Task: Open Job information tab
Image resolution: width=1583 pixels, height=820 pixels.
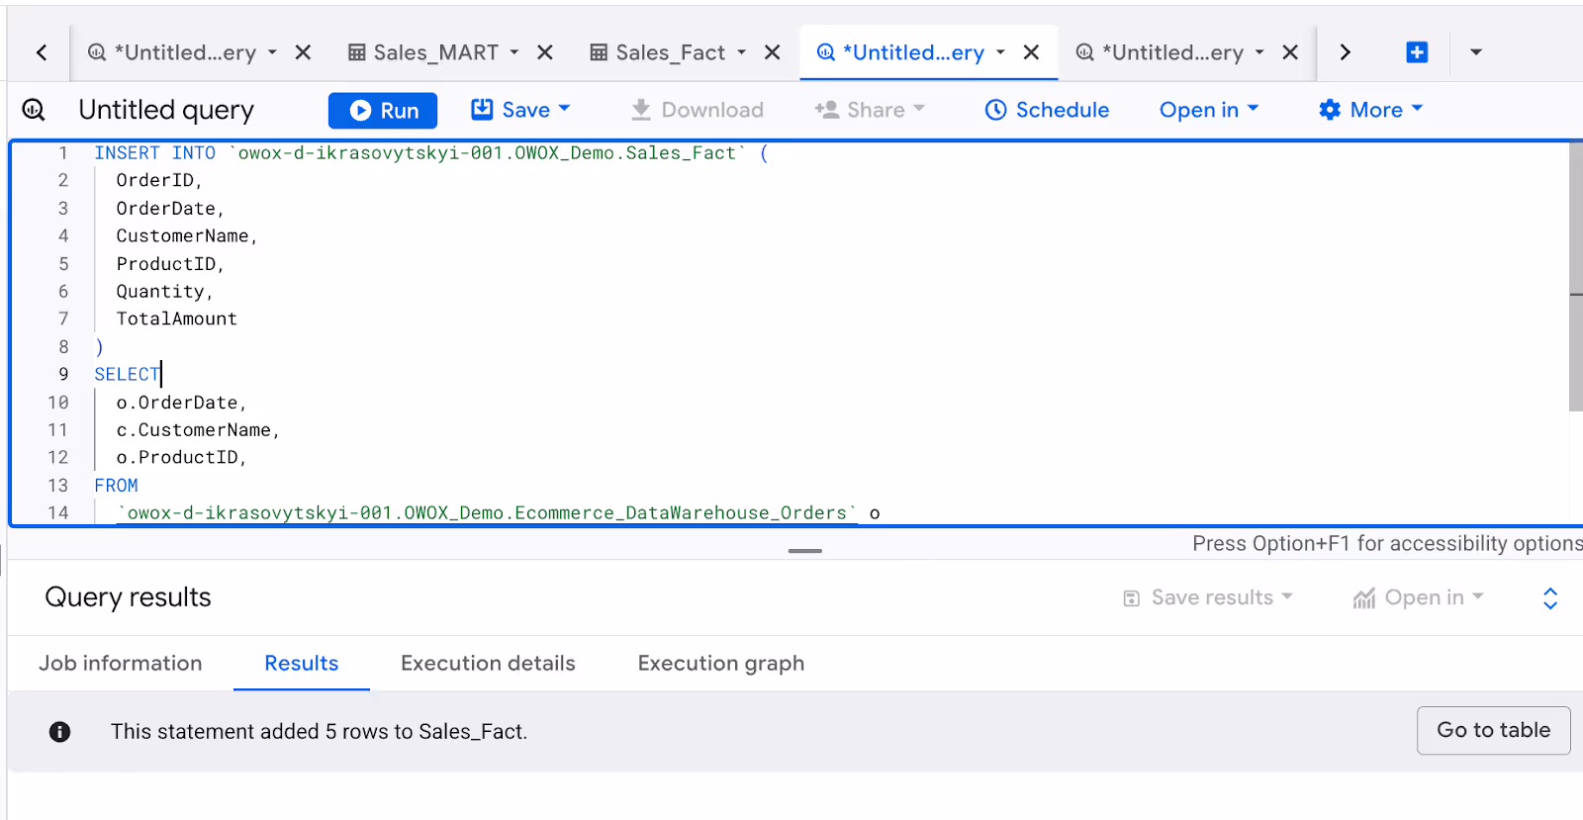Action: coord(121,664)
